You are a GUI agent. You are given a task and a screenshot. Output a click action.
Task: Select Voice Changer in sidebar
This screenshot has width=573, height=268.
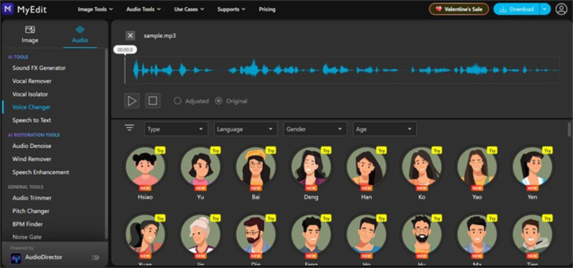[x=32, y=107]
